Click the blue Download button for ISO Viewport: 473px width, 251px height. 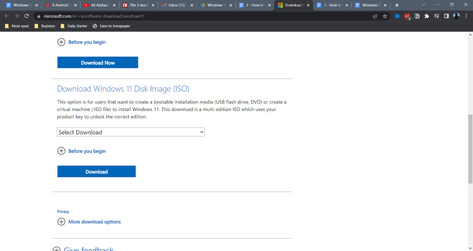97,172
